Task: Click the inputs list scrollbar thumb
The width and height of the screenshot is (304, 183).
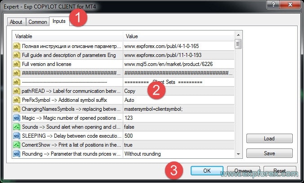Action: pyautogui.click(x=238, y=44)
